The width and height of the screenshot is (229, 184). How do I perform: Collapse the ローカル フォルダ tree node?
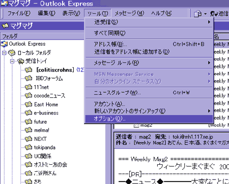(4, 53)
